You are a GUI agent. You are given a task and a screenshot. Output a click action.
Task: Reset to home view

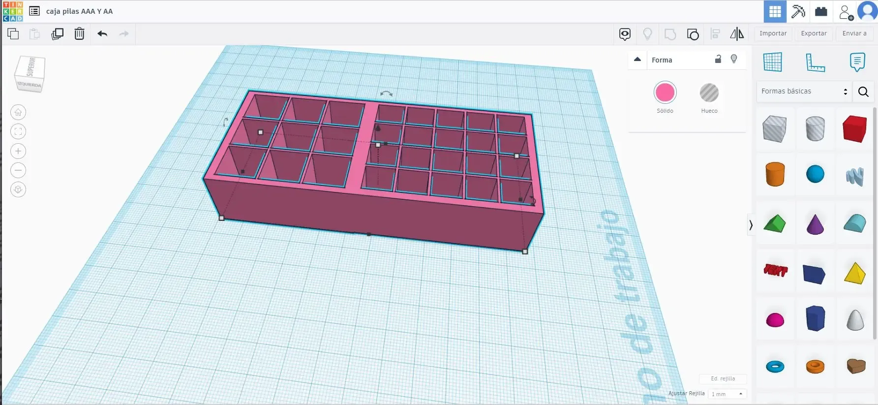(x=18, y=113)
